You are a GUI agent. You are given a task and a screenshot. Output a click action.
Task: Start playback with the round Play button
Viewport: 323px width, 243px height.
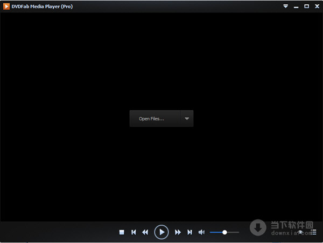click(x=161, y=232)
